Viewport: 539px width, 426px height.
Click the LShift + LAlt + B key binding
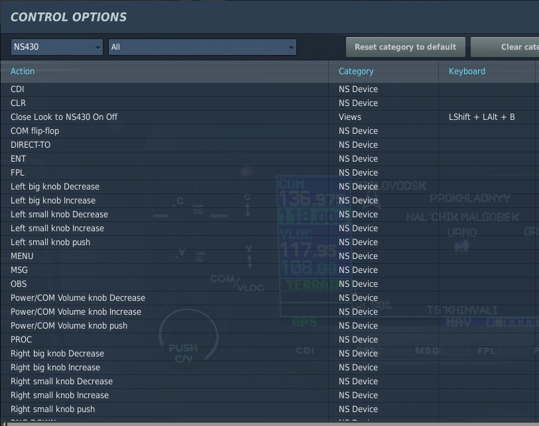[481, 117]
